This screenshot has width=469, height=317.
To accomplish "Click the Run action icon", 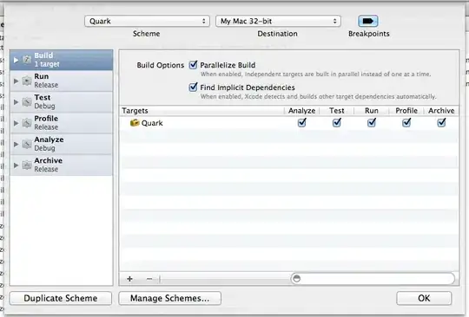I will (x=27, y=81).
